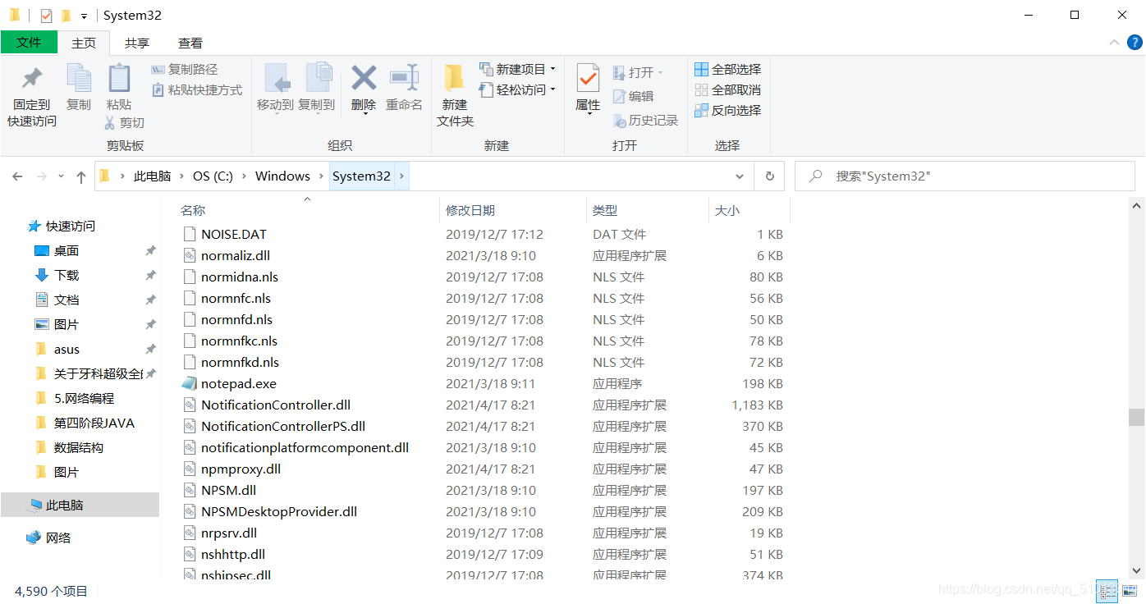Click 此电脑 in the address bar
Image resolution: width=1146 pixels, height=604 pixels.
tap(153, 176)
